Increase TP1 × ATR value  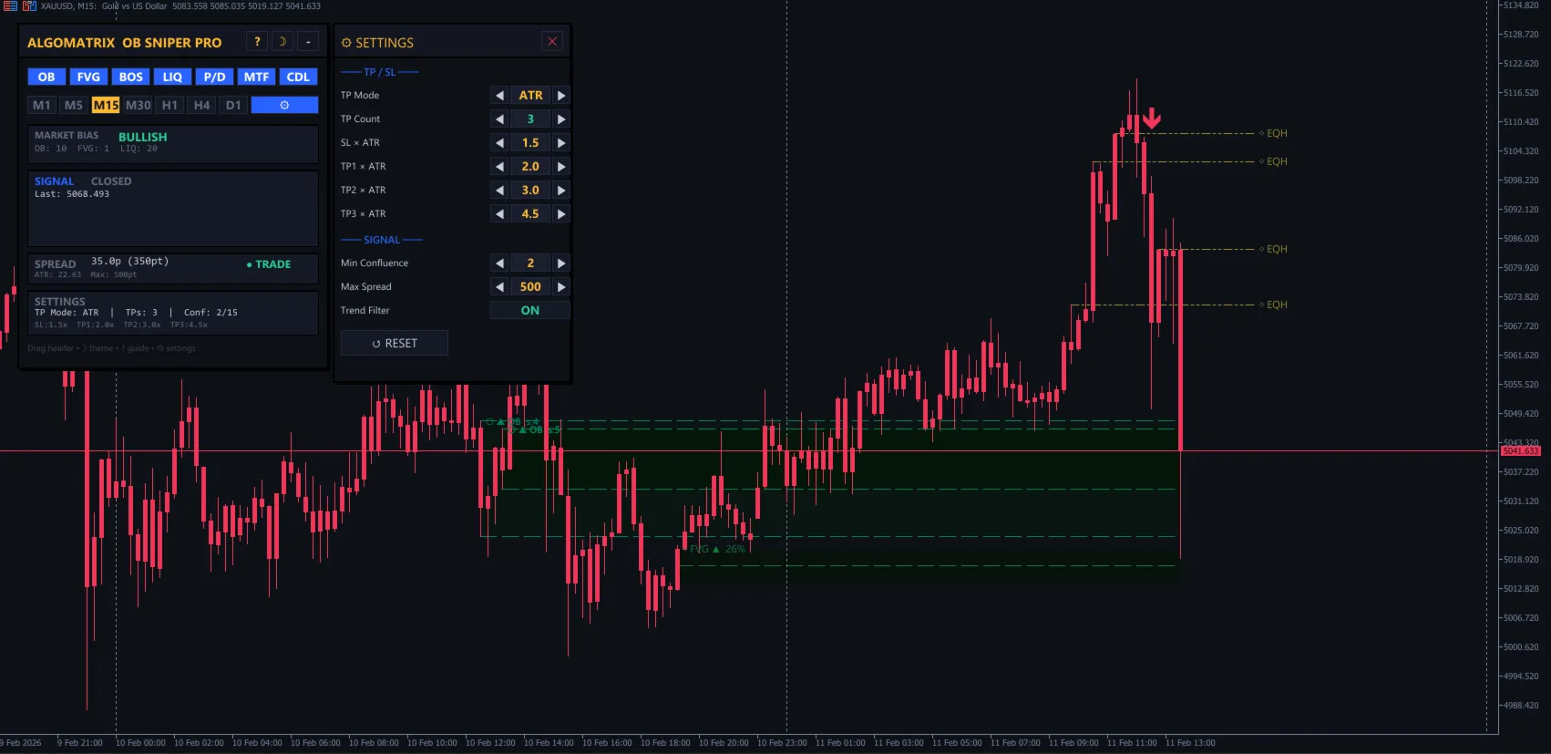click(561, 166)
